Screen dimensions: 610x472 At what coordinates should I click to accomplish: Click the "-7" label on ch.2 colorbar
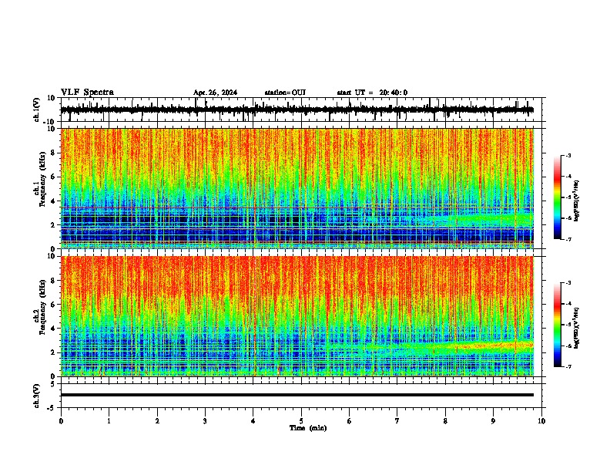point(568,366)
